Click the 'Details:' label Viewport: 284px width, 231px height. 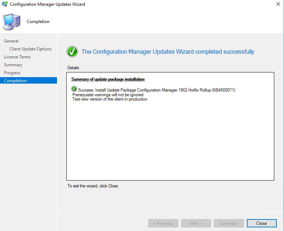[x=74, y=68]
